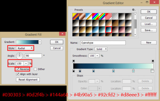Click the Angle value field
The width and height of the screenshot is (160, 101).
click(x=33, y=56)
